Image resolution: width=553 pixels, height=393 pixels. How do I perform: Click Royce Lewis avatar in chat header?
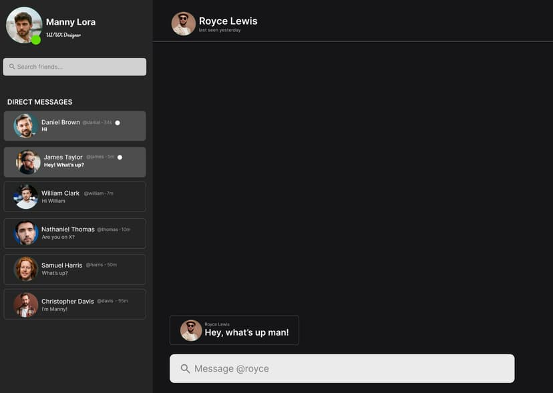click(x=183, y=24)
